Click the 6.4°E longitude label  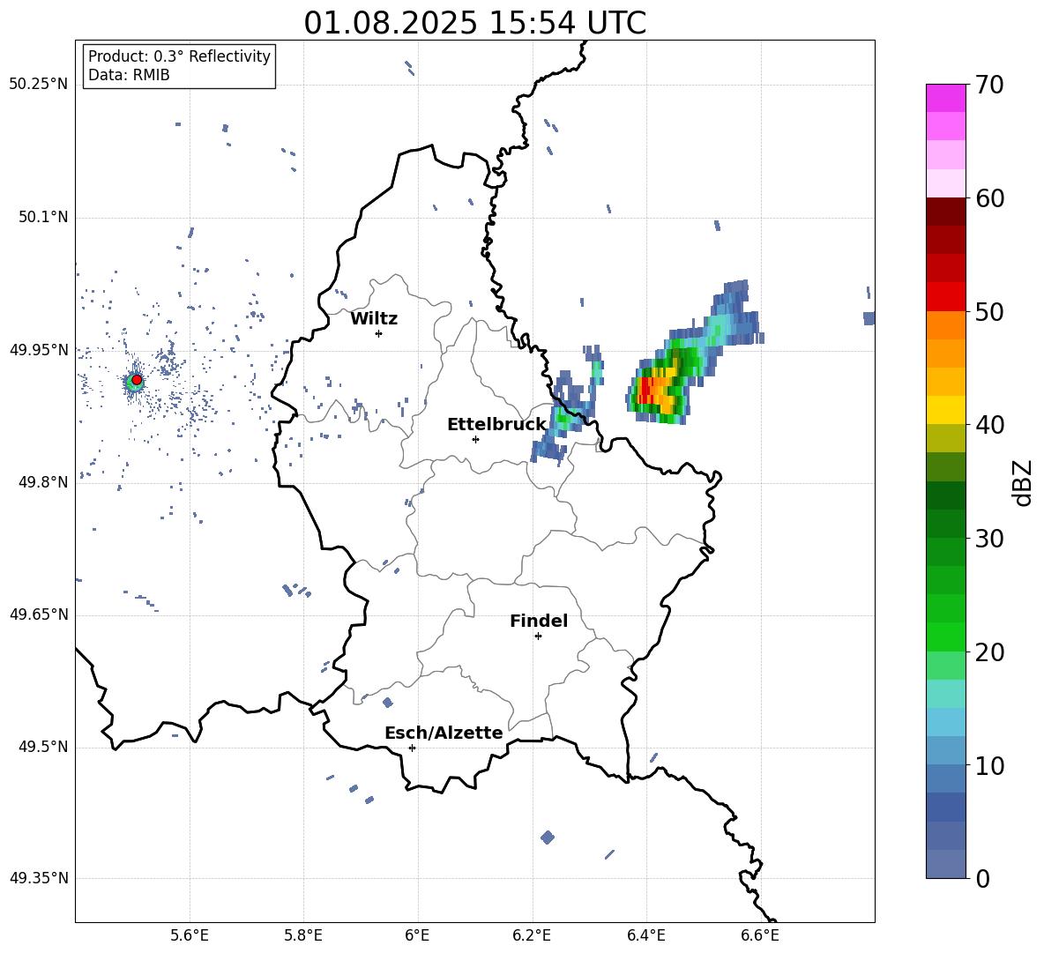tap(645, 935)
